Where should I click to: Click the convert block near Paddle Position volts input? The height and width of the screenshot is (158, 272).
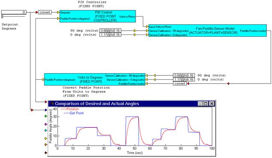point(180,84)
